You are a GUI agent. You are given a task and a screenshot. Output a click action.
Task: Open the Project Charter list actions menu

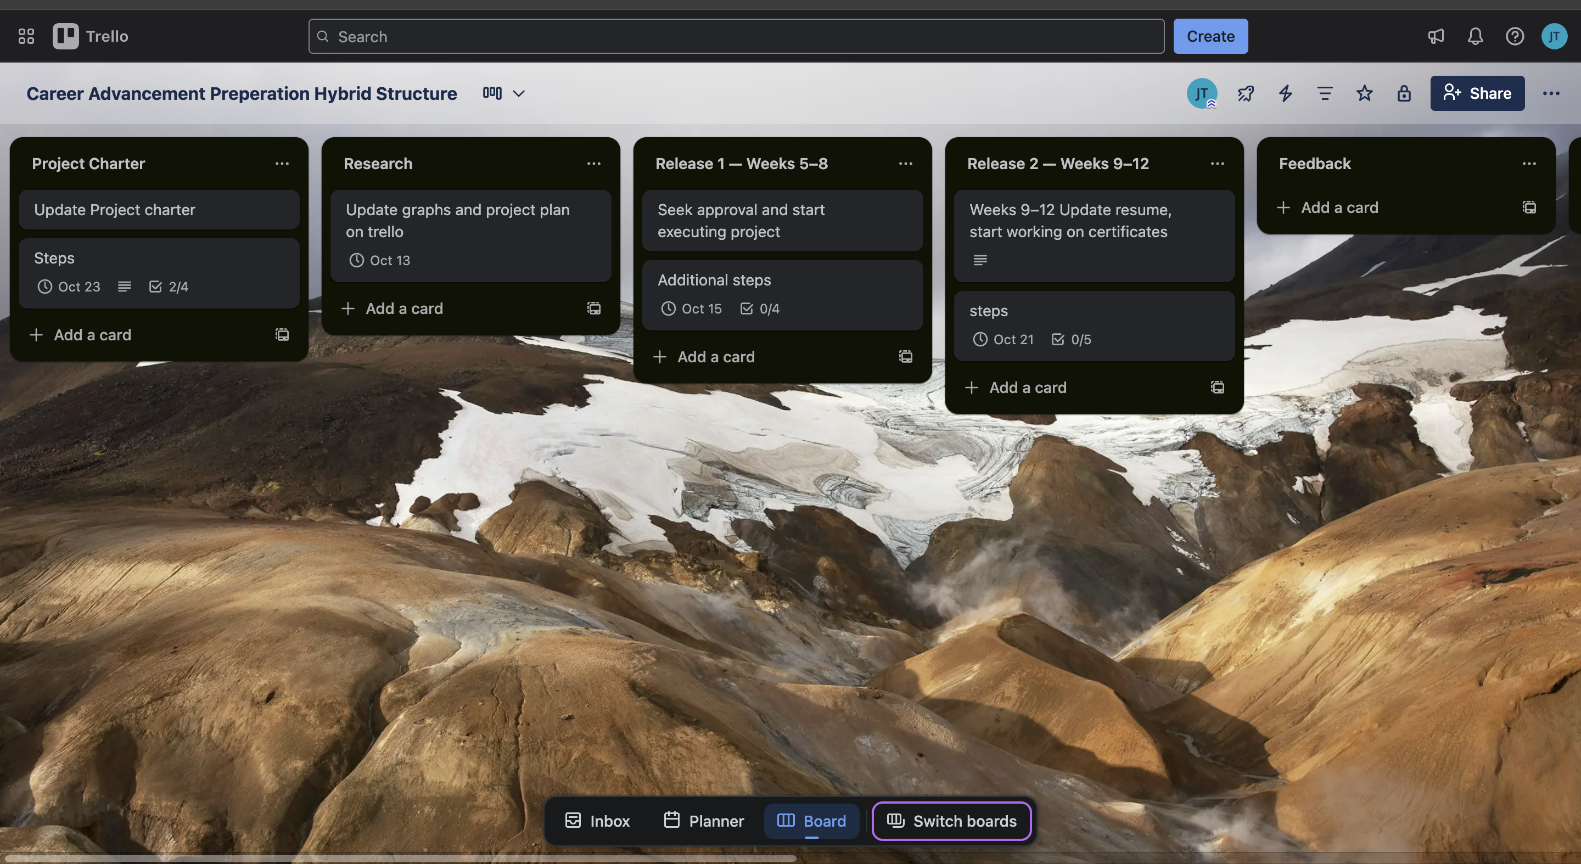coord(282,163)
